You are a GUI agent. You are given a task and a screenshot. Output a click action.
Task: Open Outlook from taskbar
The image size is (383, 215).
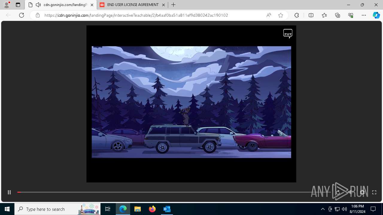167,209
